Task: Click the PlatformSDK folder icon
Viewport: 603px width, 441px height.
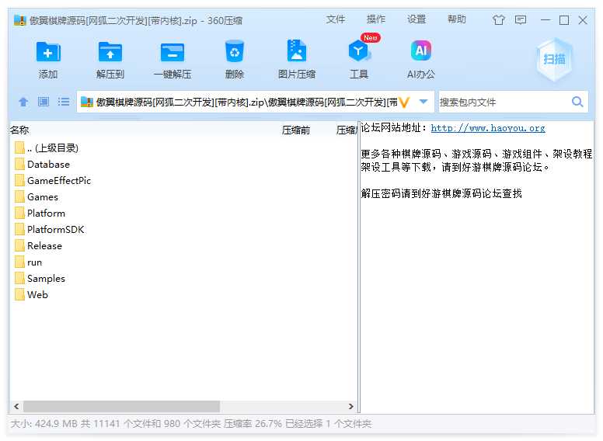Action: click(19, 229)
